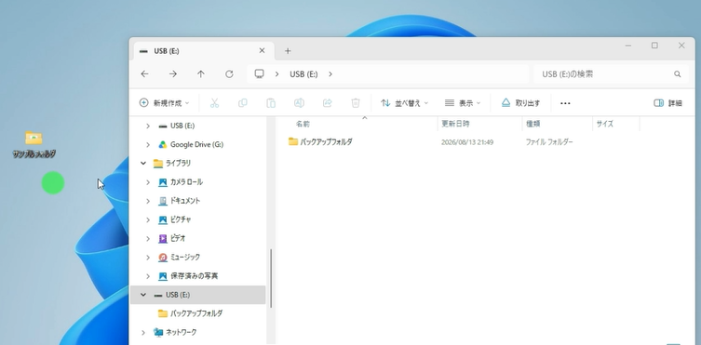Select ドキュメント library
The width and height of the screenshot is (701, 345).
(185, 201)
